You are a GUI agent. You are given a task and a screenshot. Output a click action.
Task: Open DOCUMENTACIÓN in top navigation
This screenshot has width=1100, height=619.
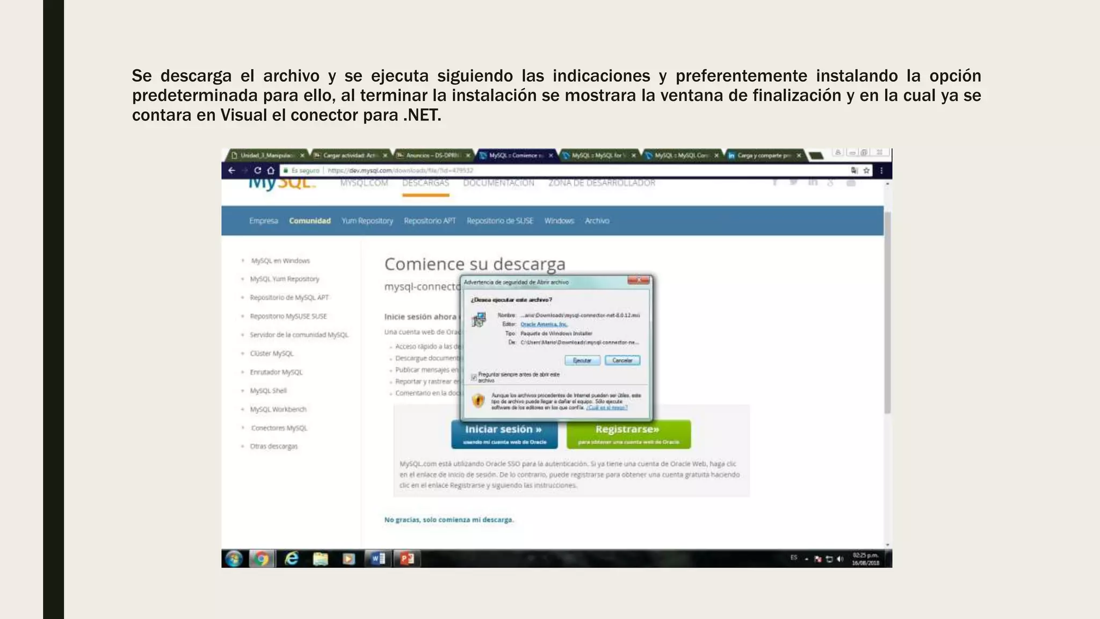pyautogui.click(x=498, y=183)
